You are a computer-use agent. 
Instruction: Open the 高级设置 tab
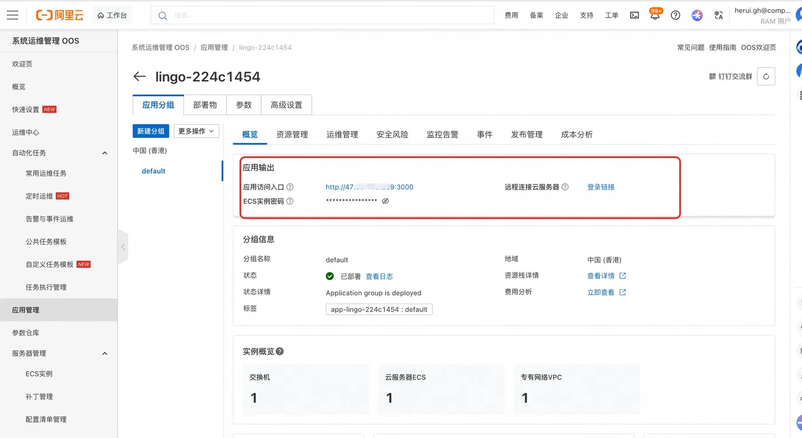point(286,105)
